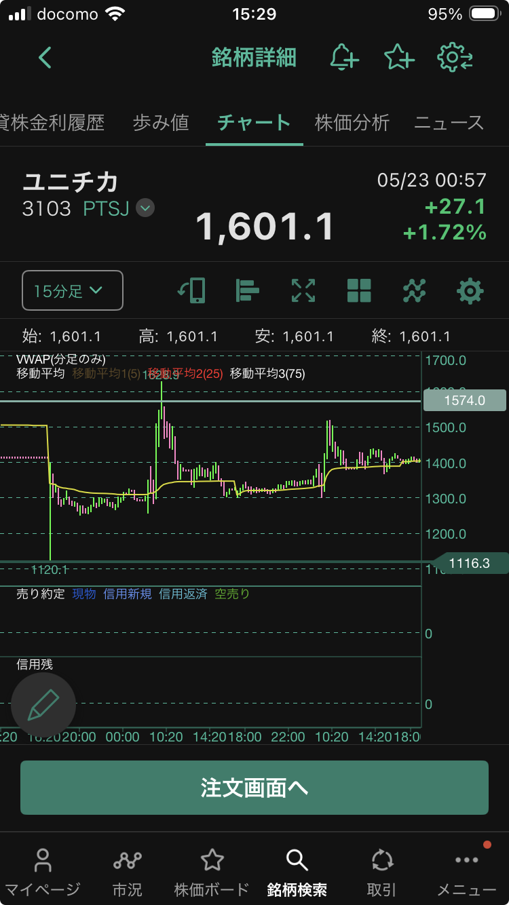
Task: Show volume-by-price bars icon
Action: click(247, 290)
